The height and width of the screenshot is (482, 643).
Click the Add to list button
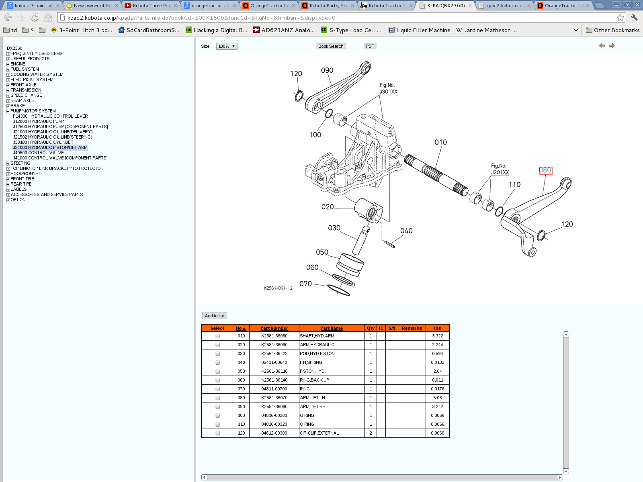[x=214, y=316]
